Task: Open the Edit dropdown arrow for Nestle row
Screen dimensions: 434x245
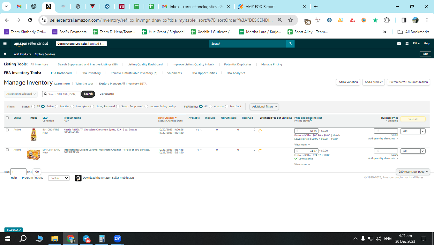Action: [423, 131]
